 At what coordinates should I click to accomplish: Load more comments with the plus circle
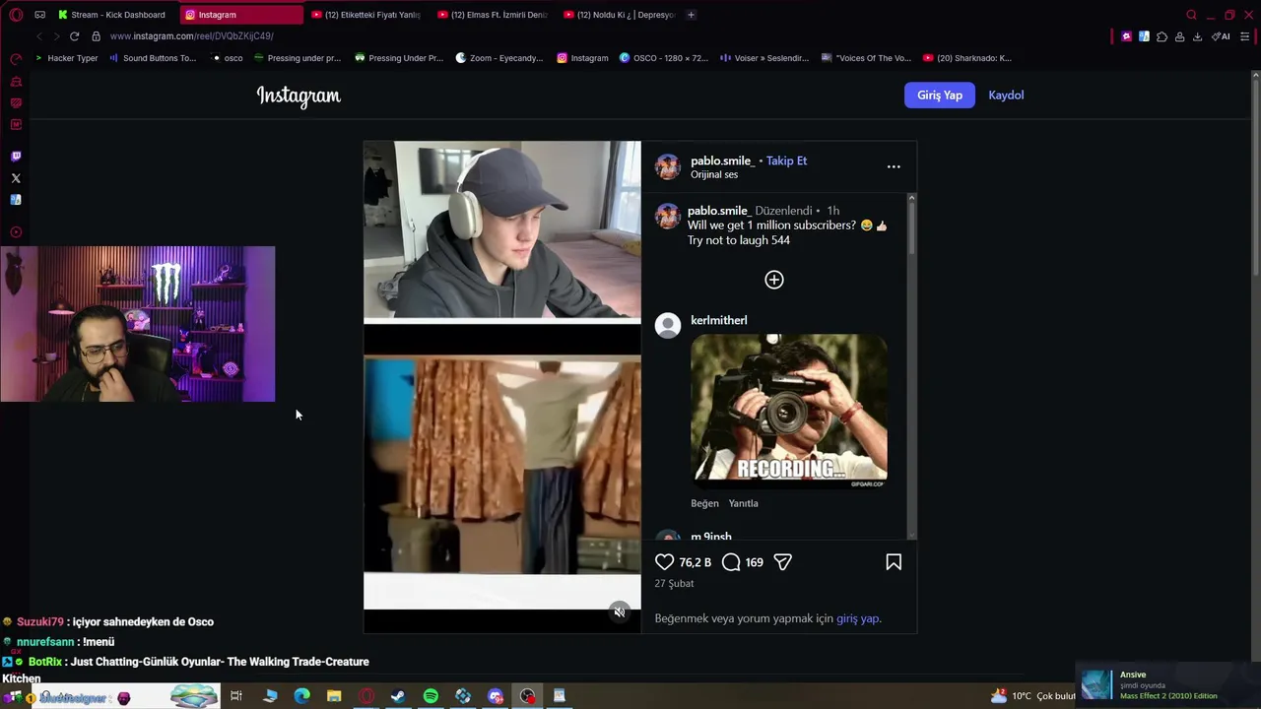click(x=774, y=280)
